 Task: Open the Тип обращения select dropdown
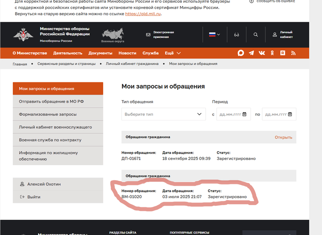(163, 114)
